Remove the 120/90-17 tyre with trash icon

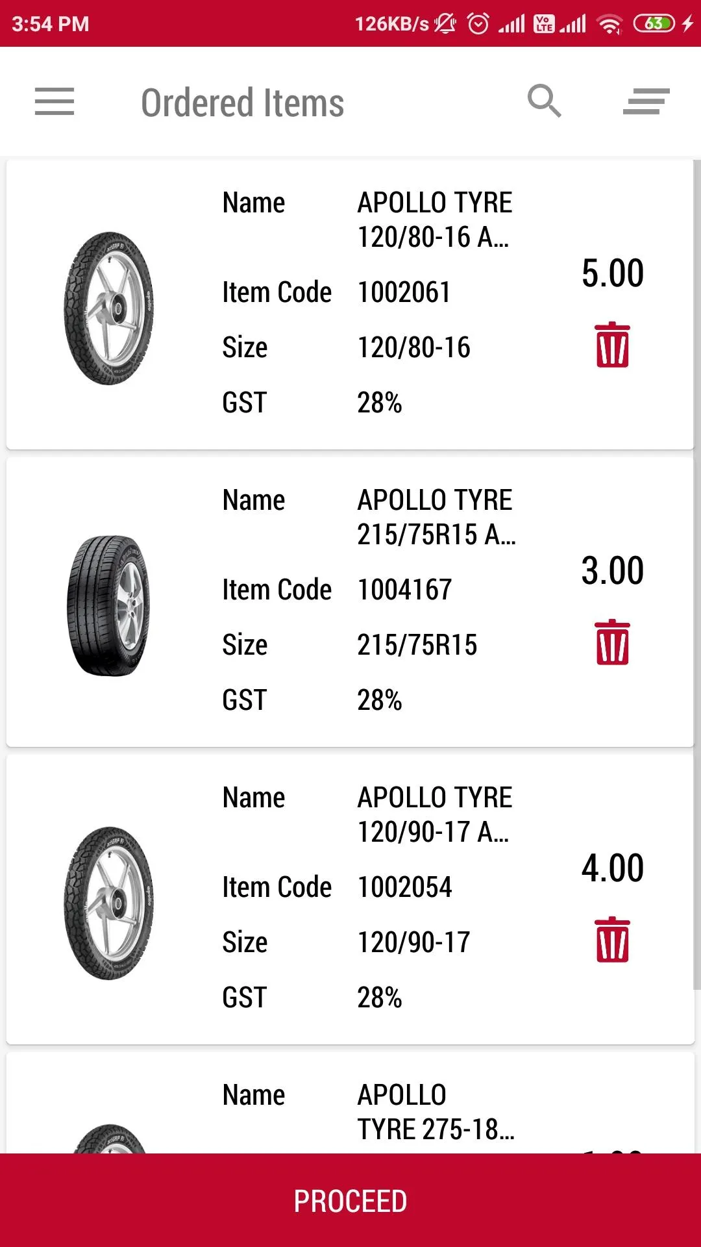point(613,940)
